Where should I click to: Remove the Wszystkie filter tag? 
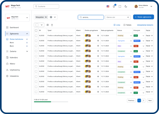(46, 17)
